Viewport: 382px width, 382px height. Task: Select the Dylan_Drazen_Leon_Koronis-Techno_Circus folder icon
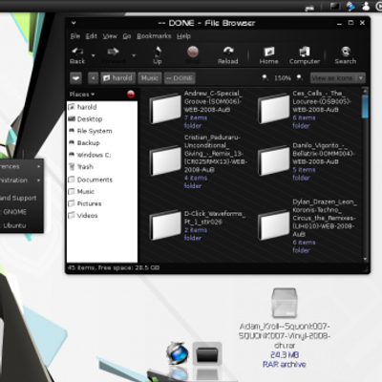273,224
